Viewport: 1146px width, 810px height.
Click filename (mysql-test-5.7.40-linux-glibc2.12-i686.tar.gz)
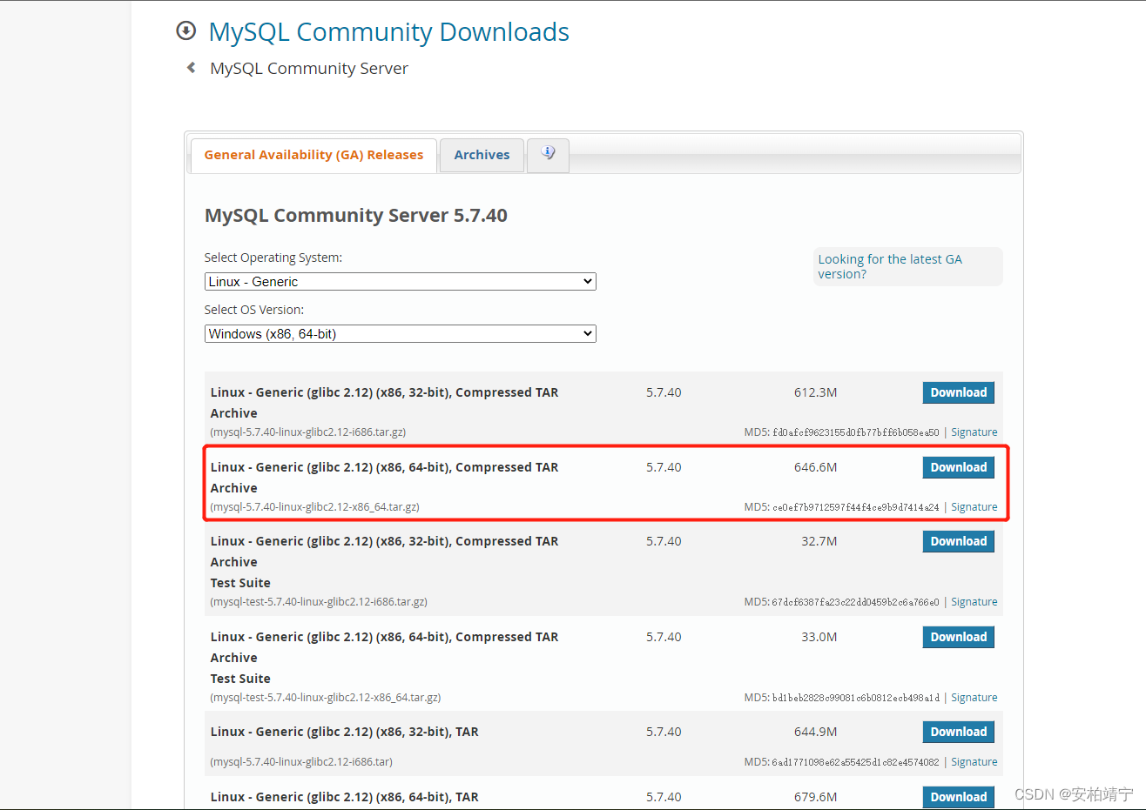click(319, 602)
